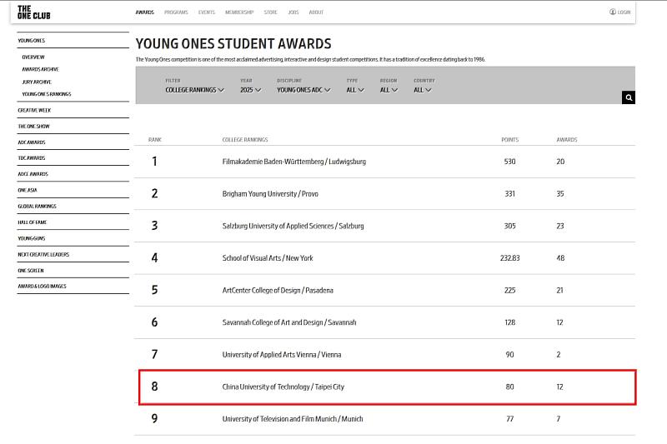667x444 pixels.
Task: Open the Discipline Young Ones ADC dropdown
Action: pos(303,90)
